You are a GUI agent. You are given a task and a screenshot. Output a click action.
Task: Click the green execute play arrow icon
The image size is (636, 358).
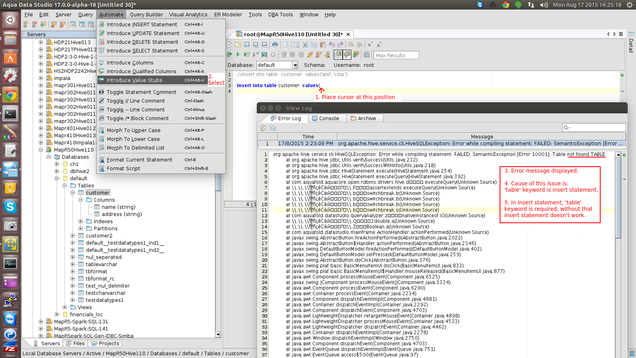[238, 54]
